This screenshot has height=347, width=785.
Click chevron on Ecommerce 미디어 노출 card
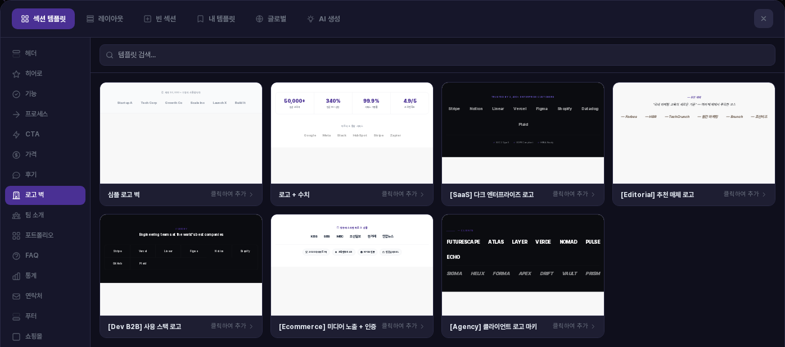(x=422, y=327)
